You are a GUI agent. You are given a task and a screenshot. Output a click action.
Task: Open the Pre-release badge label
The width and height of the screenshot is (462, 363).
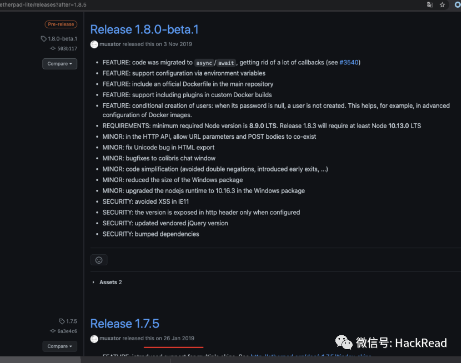tap(61, 24)
